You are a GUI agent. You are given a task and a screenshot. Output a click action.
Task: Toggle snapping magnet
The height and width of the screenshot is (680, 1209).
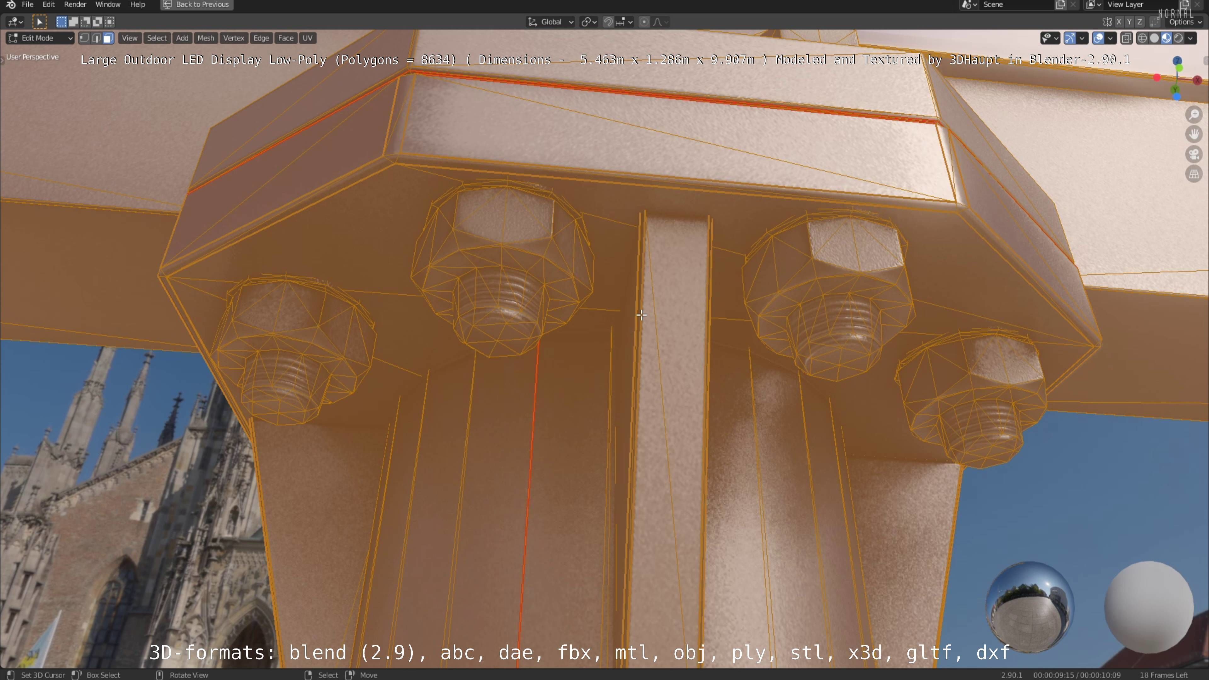tap(608, 22)
